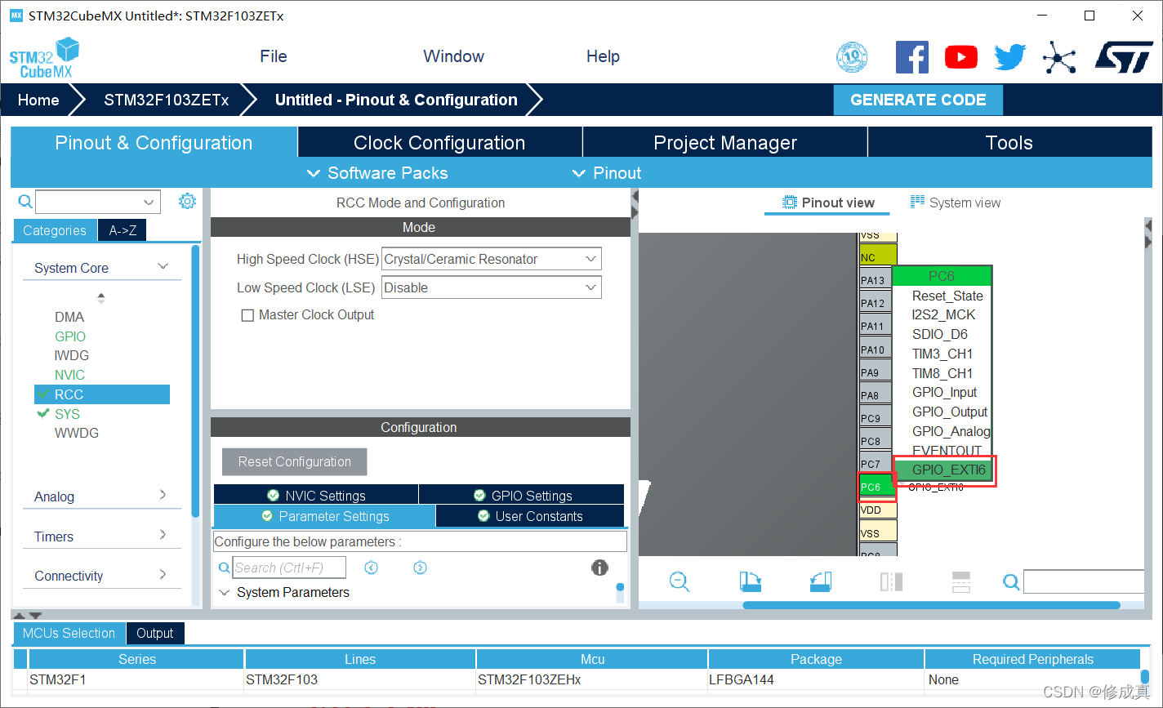Viewport: 1163px width, 708px height.
Task: Open the category search combo box
Action: (x=98, y=202)
